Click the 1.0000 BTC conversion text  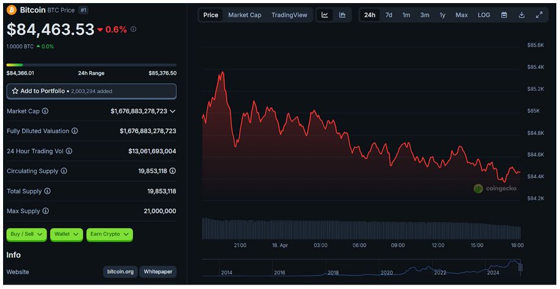(x=20, y=47)
